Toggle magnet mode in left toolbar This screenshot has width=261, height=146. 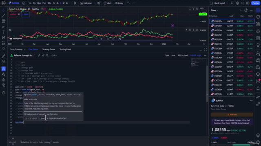(x=4, y=69)
